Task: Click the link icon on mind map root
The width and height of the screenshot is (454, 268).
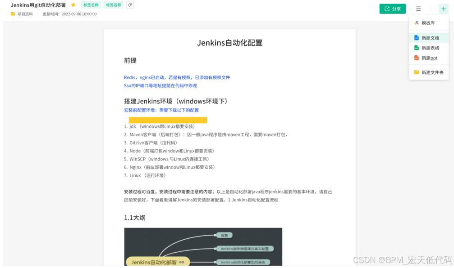Action: click(182, 262)
